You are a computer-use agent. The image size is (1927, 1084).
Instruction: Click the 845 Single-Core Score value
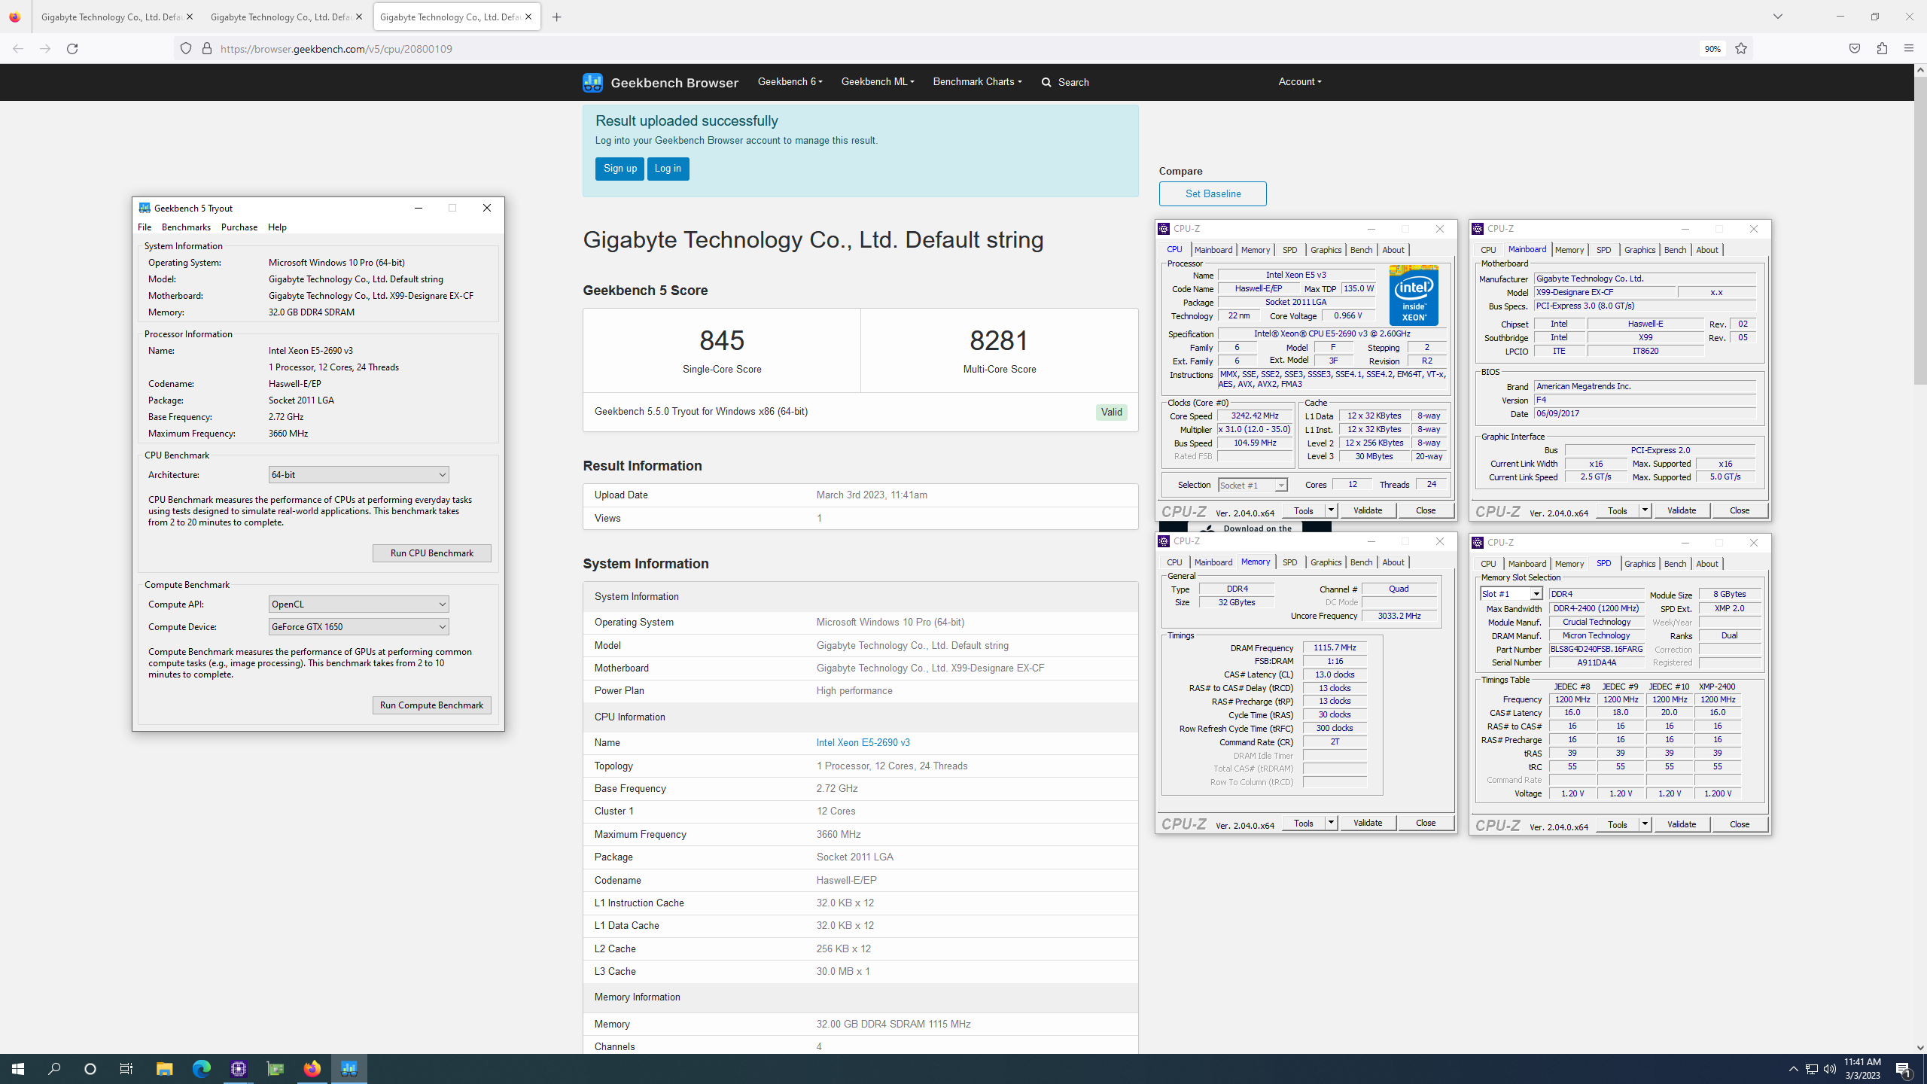[x=722, y=340]
